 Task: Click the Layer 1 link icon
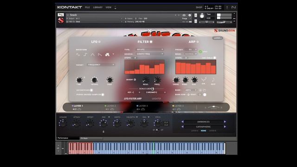pyautogui.click(x=79, y=109)
